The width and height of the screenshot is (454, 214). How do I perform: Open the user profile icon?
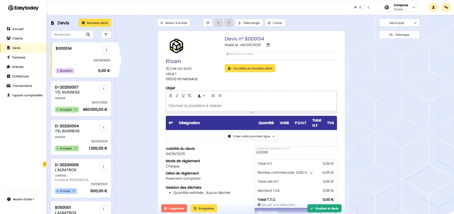click(x=433, y=7)
